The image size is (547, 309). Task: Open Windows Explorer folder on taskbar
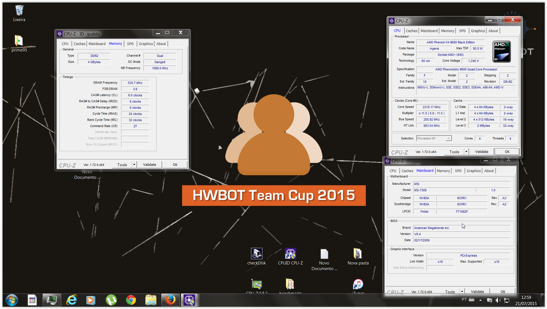pos(151,300)
